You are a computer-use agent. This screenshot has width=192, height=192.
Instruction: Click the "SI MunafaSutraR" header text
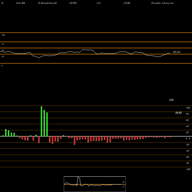tap(47, 3)
